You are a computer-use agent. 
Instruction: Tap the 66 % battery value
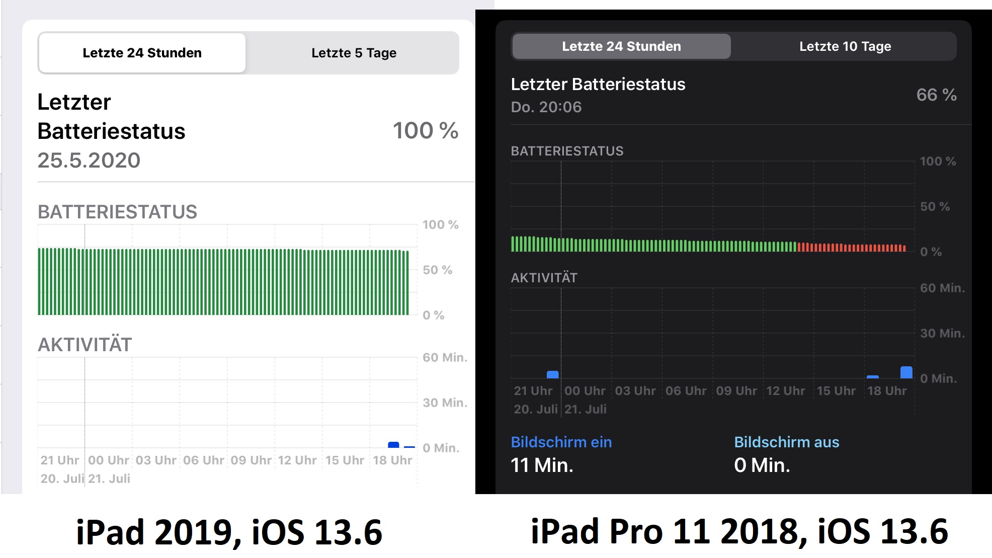[x=936, y=95]
